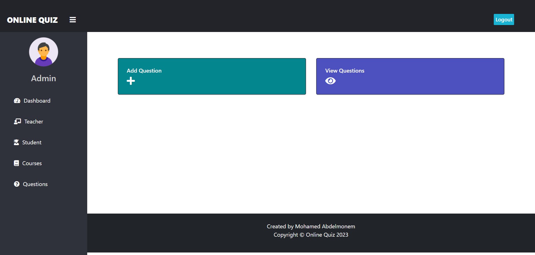The height and width of the screenshot is (255, 535).
Task: Click the Questions question-mark icon
Action: click(17, 184)
